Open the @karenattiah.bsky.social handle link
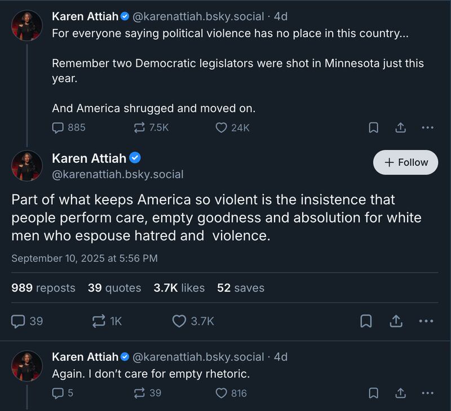Screen dimensions: 451x411 pyautogui.click(x=116, y=175)
